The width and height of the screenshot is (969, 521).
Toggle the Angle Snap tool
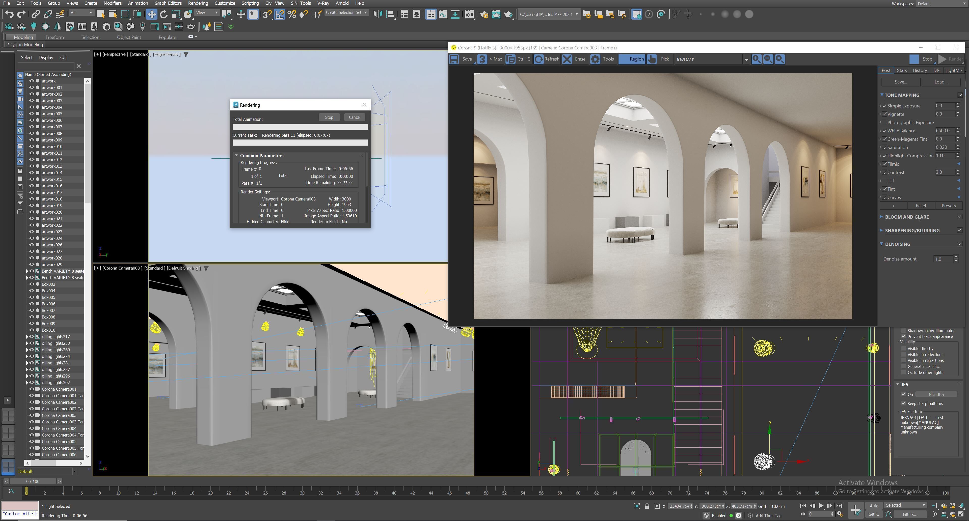pyautogui.click(x=280, y=14)
